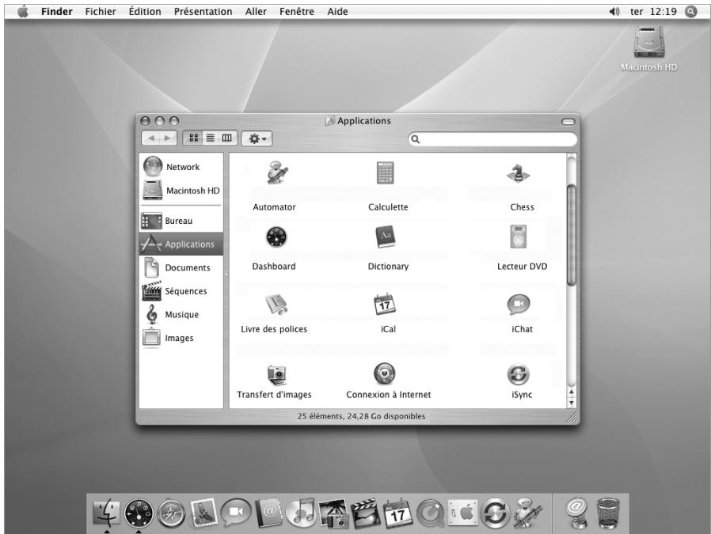The image size is (711, 534).
Task: Click the clock showing ter 12:19
Action: pyautogui.click(x=653, y=11)
